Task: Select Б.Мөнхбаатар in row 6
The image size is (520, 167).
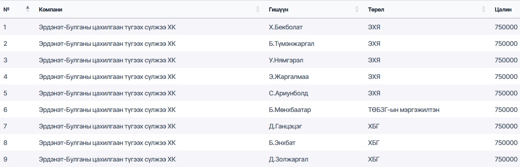Action: coord(290,110)
